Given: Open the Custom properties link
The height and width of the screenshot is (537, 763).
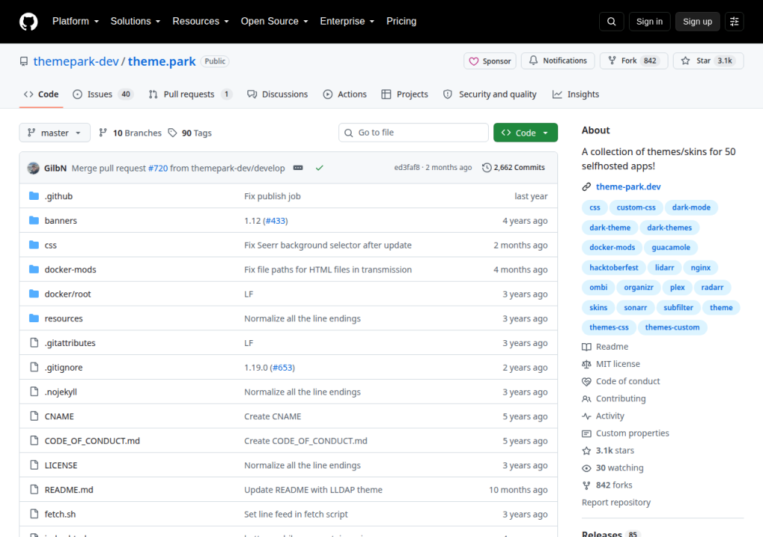Looking at the screenshot, I should coord(632,433).
